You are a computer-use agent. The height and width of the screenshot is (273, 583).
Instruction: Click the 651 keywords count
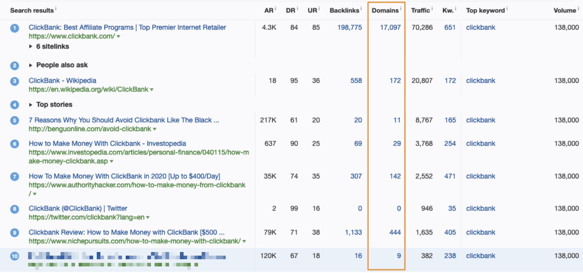[450, 28]
